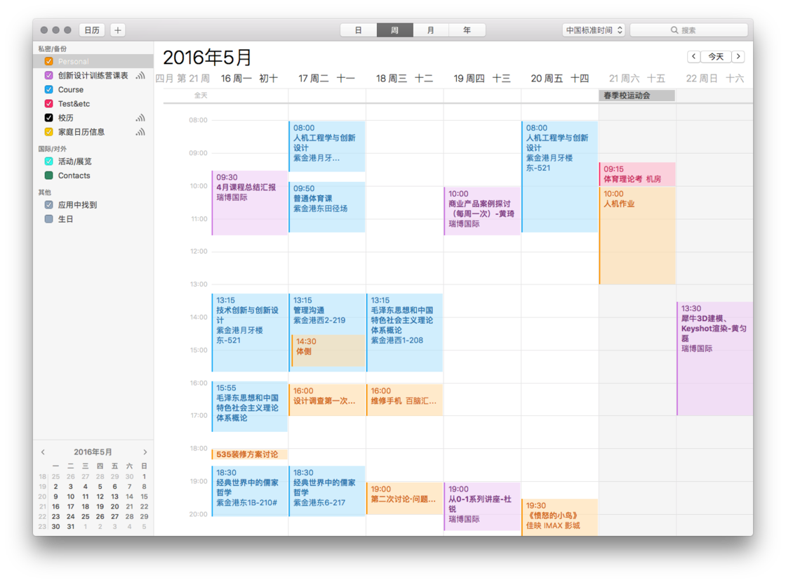This screenshot has height=583, width=786.
Task: Select 13:15 管理沟通 event
Action: (x=327, y=313)
